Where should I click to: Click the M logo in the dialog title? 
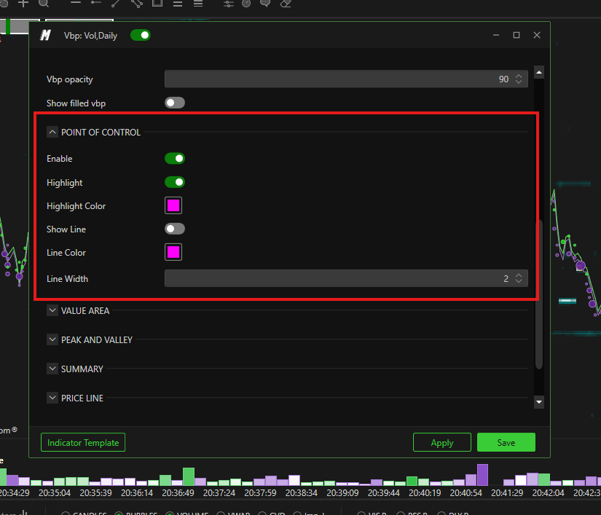click(45, 35)
